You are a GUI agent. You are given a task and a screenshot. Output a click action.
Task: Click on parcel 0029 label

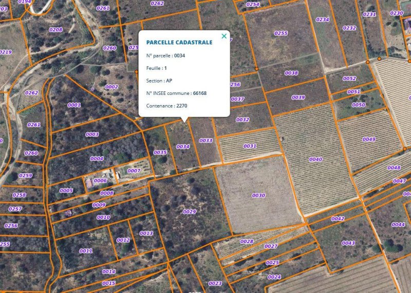[190, 212]
